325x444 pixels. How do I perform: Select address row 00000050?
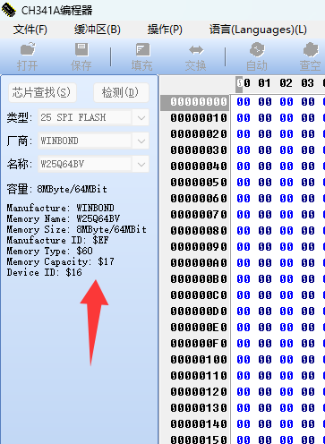pos(199,183)
